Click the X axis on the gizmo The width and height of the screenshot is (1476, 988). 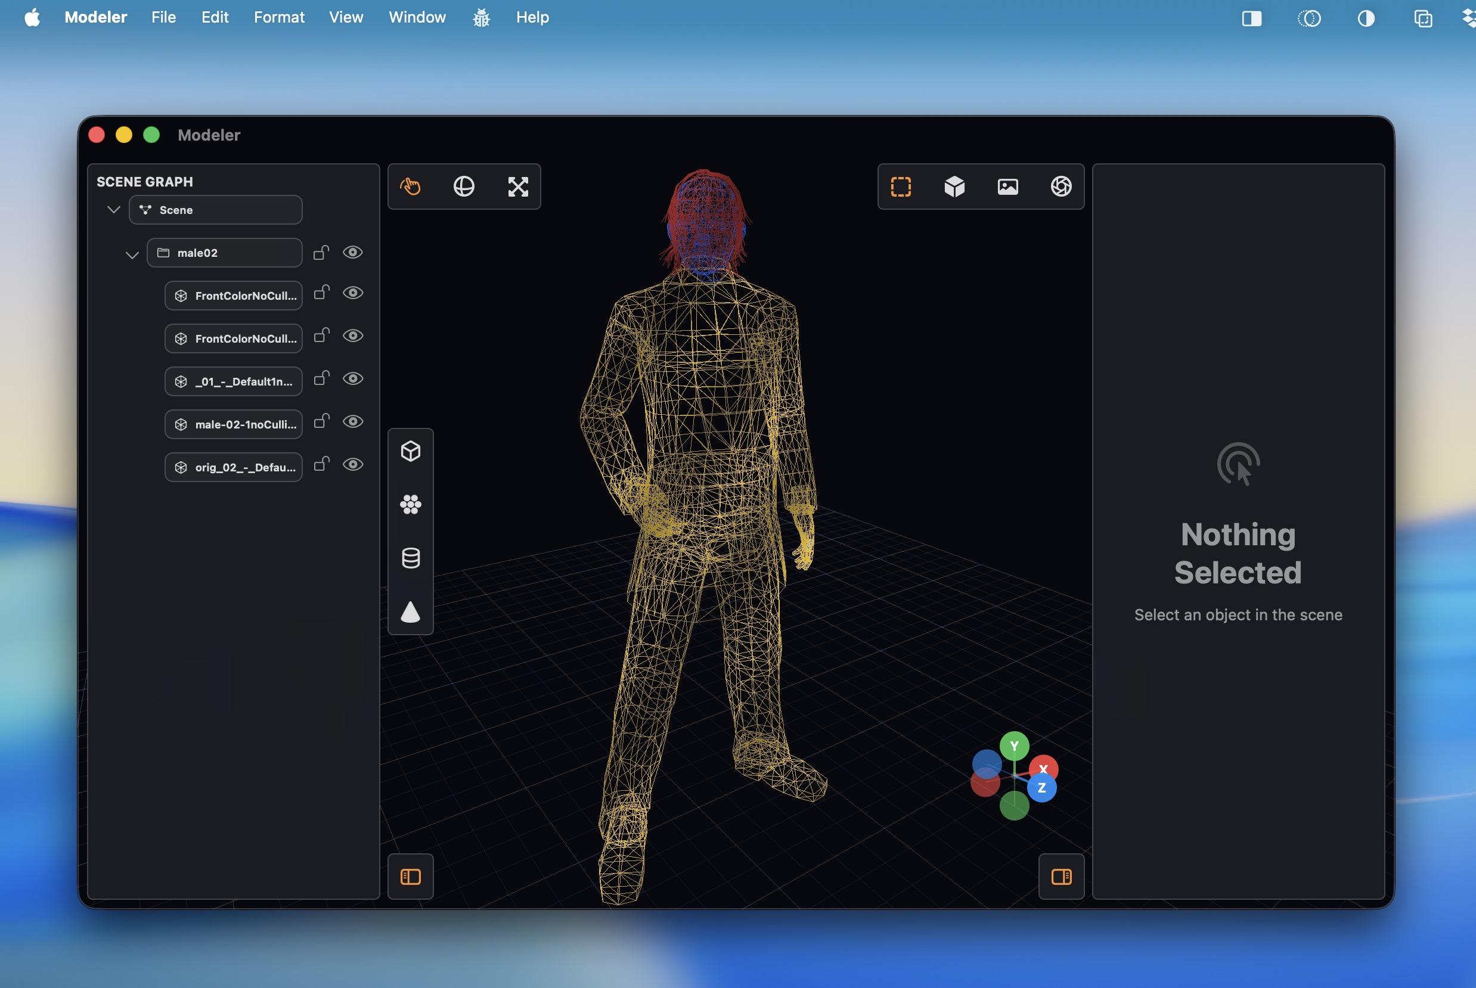[1044, 769]
